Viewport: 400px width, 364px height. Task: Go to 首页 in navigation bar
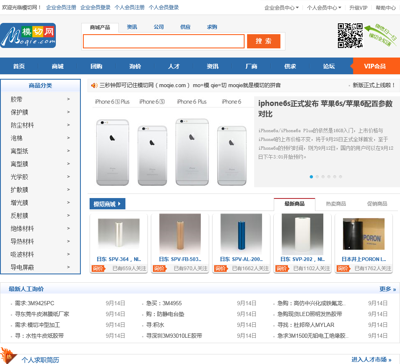19,66
